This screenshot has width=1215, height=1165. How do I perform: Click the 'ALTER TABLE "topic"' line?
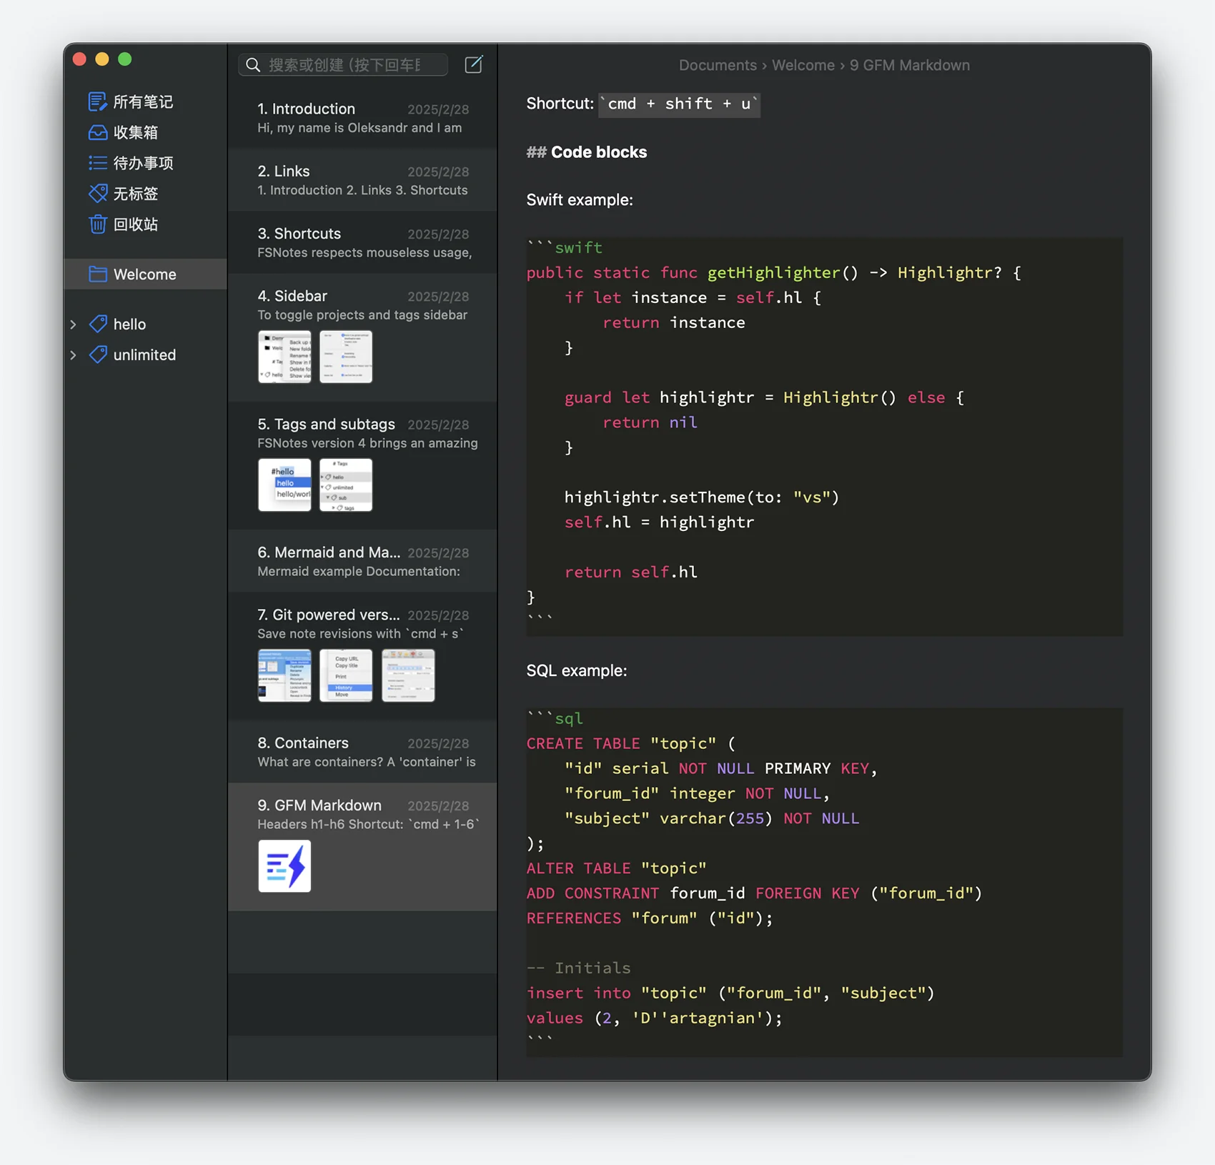[x=617, y=868]
